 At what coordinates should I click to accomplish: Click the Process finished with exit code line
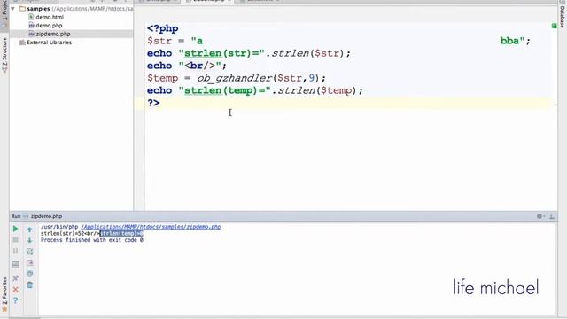point(92,240)
